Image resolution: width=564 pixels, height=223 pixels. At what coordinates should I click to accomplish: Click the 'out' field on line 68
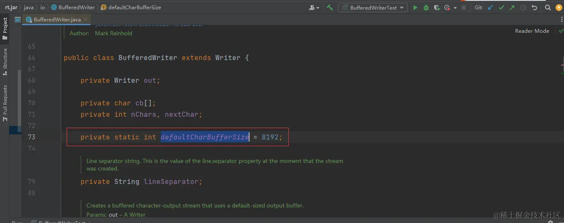(x=150, y=80)
